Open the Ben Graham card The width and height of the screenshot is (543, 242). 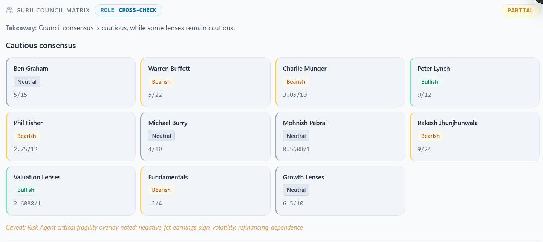pos(70,82)
